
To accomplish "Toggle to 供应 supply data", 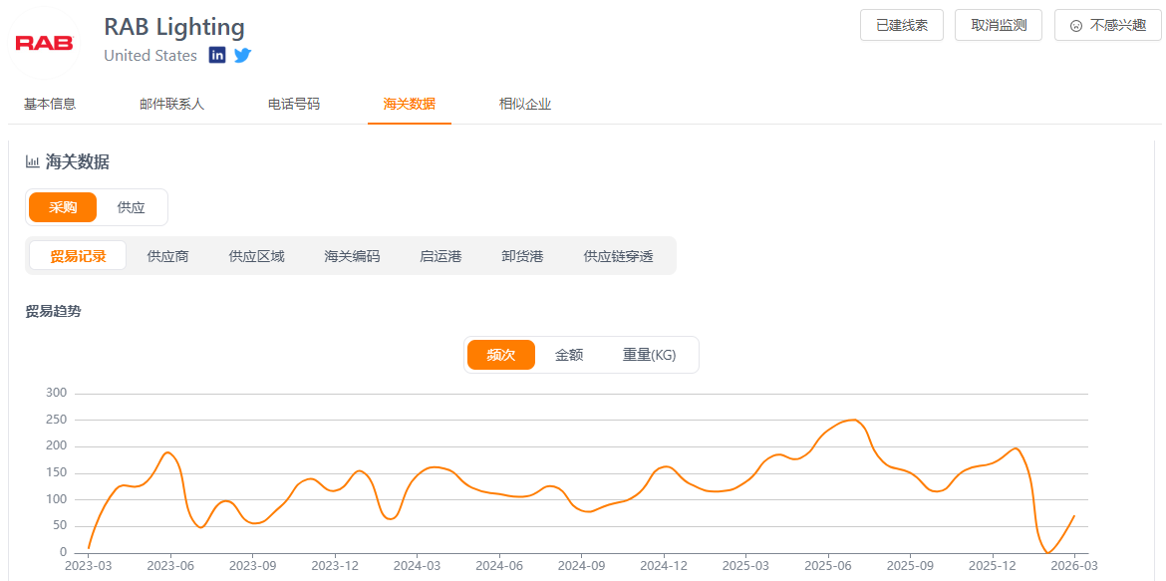I will click(x=131, y=207).
